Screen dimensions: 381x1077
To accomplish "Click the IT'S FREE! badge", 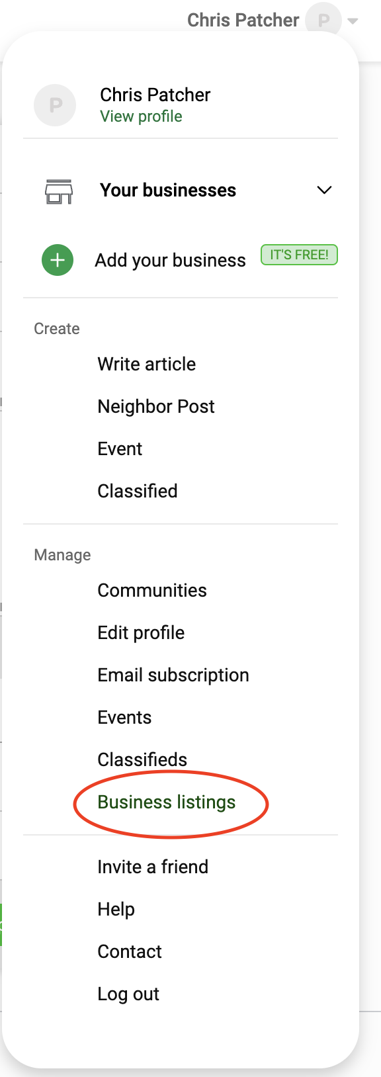I will [x=300, y=255].
